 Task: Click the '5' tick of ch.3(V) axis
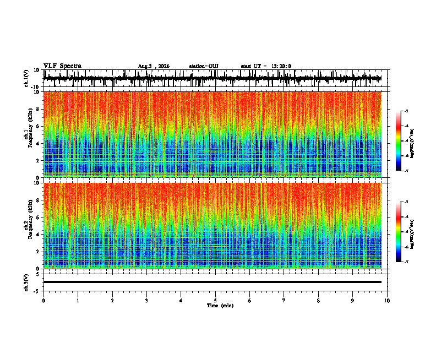[x=38, y=274]
